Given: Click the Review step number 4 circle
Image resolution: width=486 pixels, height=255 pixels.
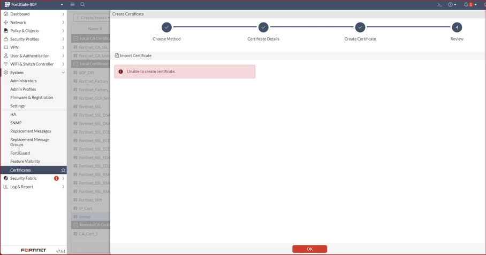Looking at the screenshot, I should tap(457, 27).
